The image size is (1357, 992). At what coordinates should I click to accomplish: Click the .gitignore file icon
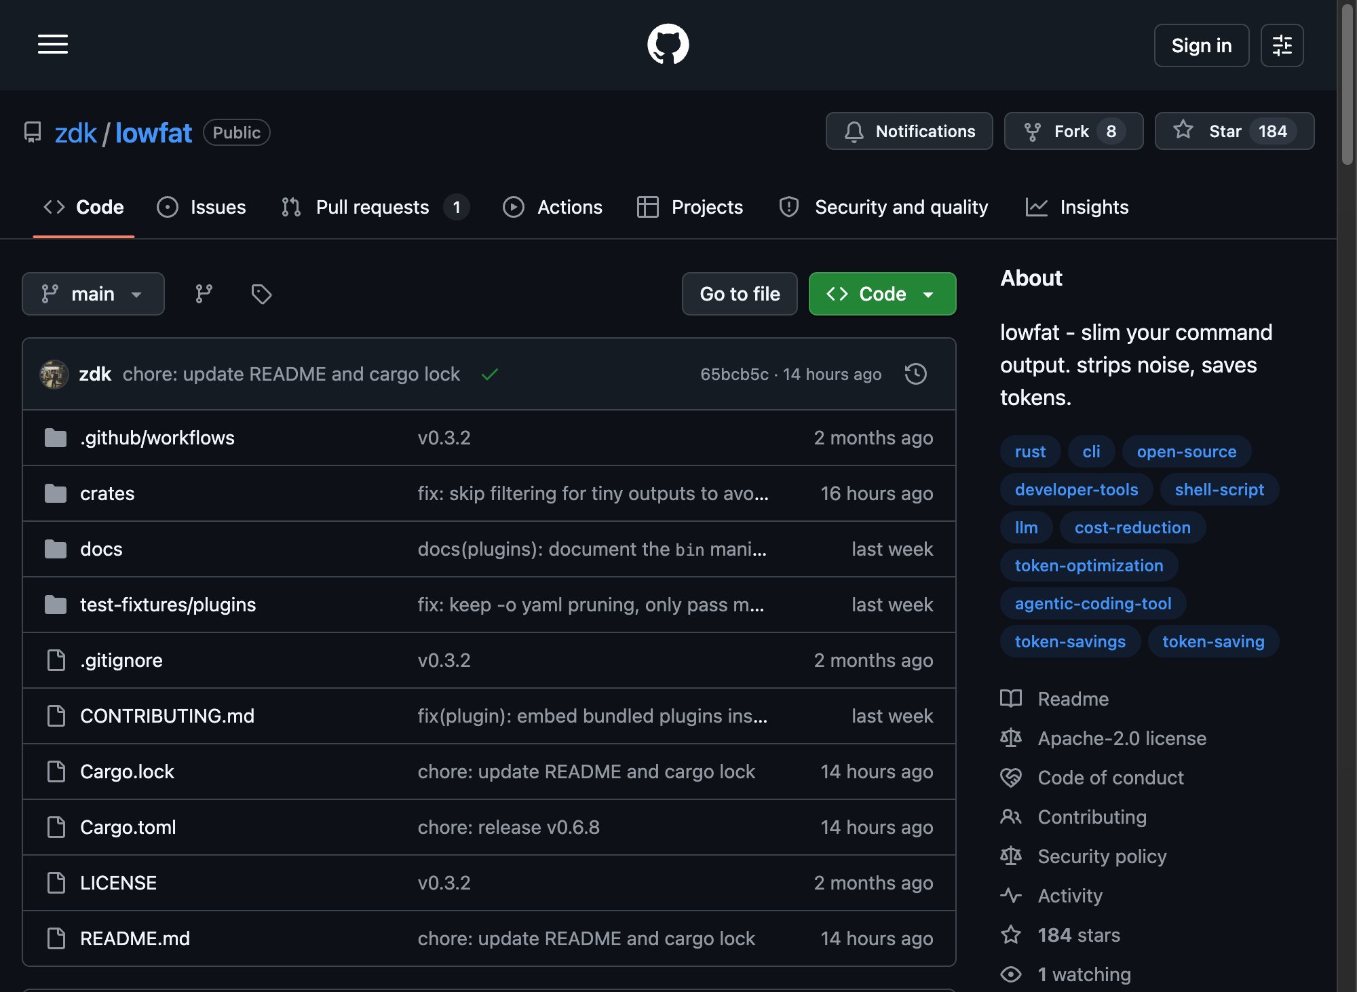pyautogui.click(x=56, y=660)
